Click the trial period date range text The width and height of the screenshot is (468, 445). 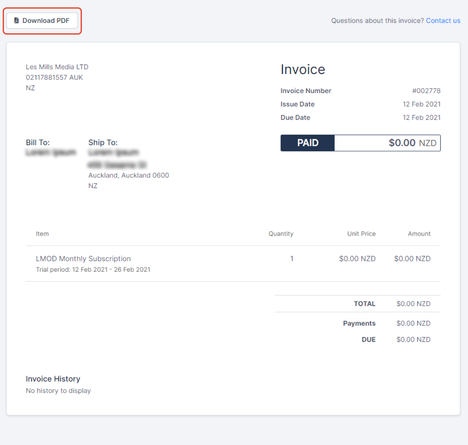pyautogui.click(x=93, y=269)
